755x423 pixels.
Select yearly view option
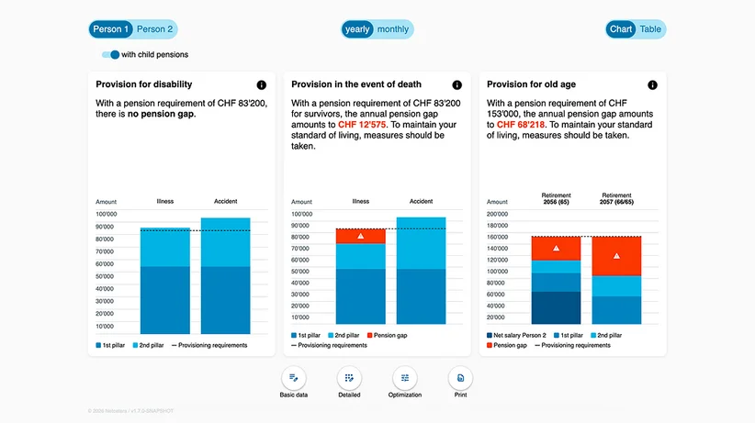(357, 29)
